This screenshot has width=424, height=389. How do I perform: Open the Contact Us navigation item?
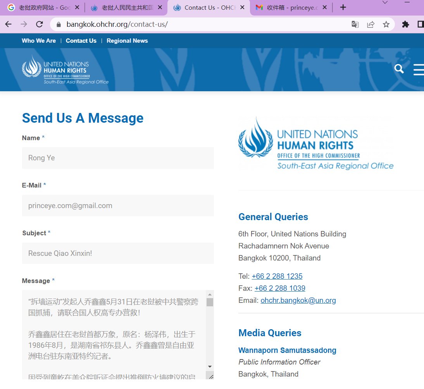pos(81,41)
